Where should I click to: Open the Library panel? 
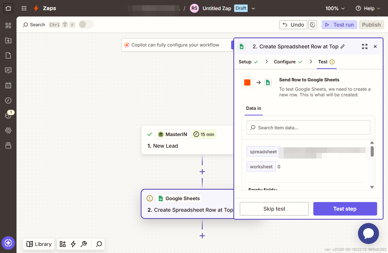[39, 244]
